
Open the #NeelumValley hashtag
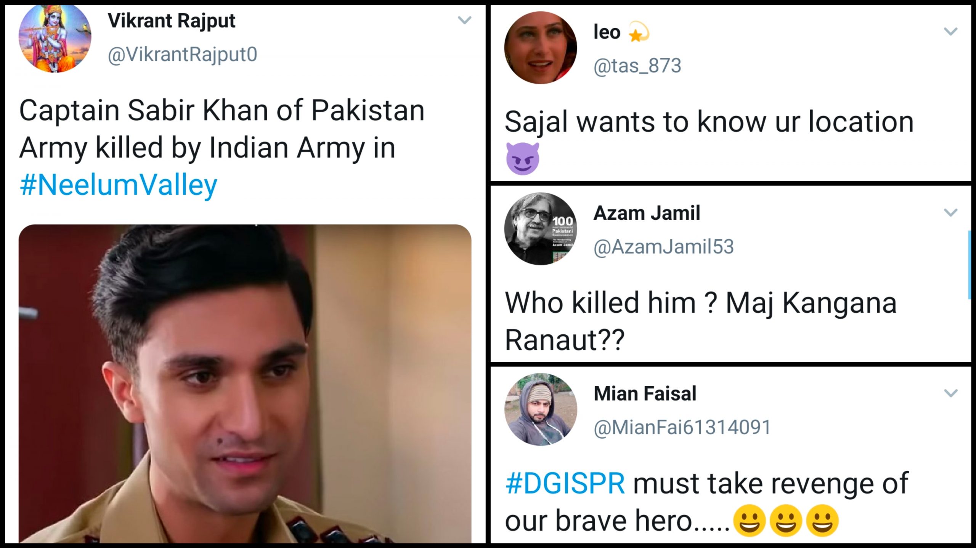tap(118, 185)
